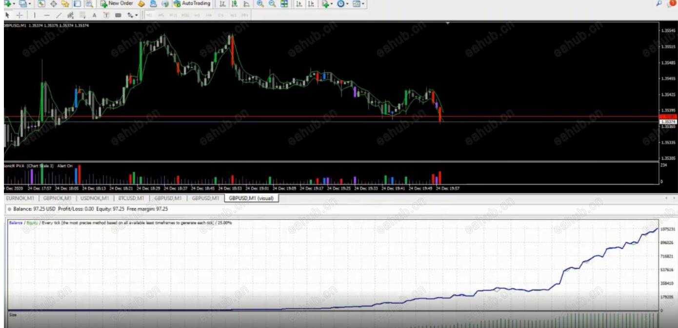Tile chart windows icon
Viewport: 678px width, 328px height.
(x=284, y=3)
